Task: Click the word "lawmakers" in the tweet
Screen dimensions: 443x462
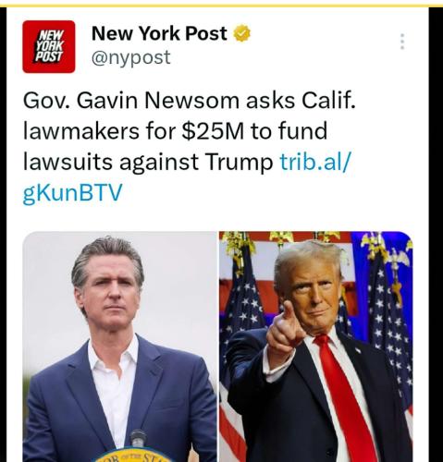Action: tap(81, 131)
